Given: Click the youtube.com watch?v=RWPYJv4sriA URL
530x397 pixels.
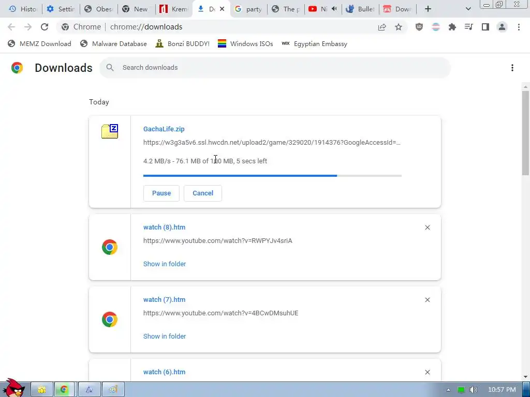Looking at the screenshot, I should [218, 241].
